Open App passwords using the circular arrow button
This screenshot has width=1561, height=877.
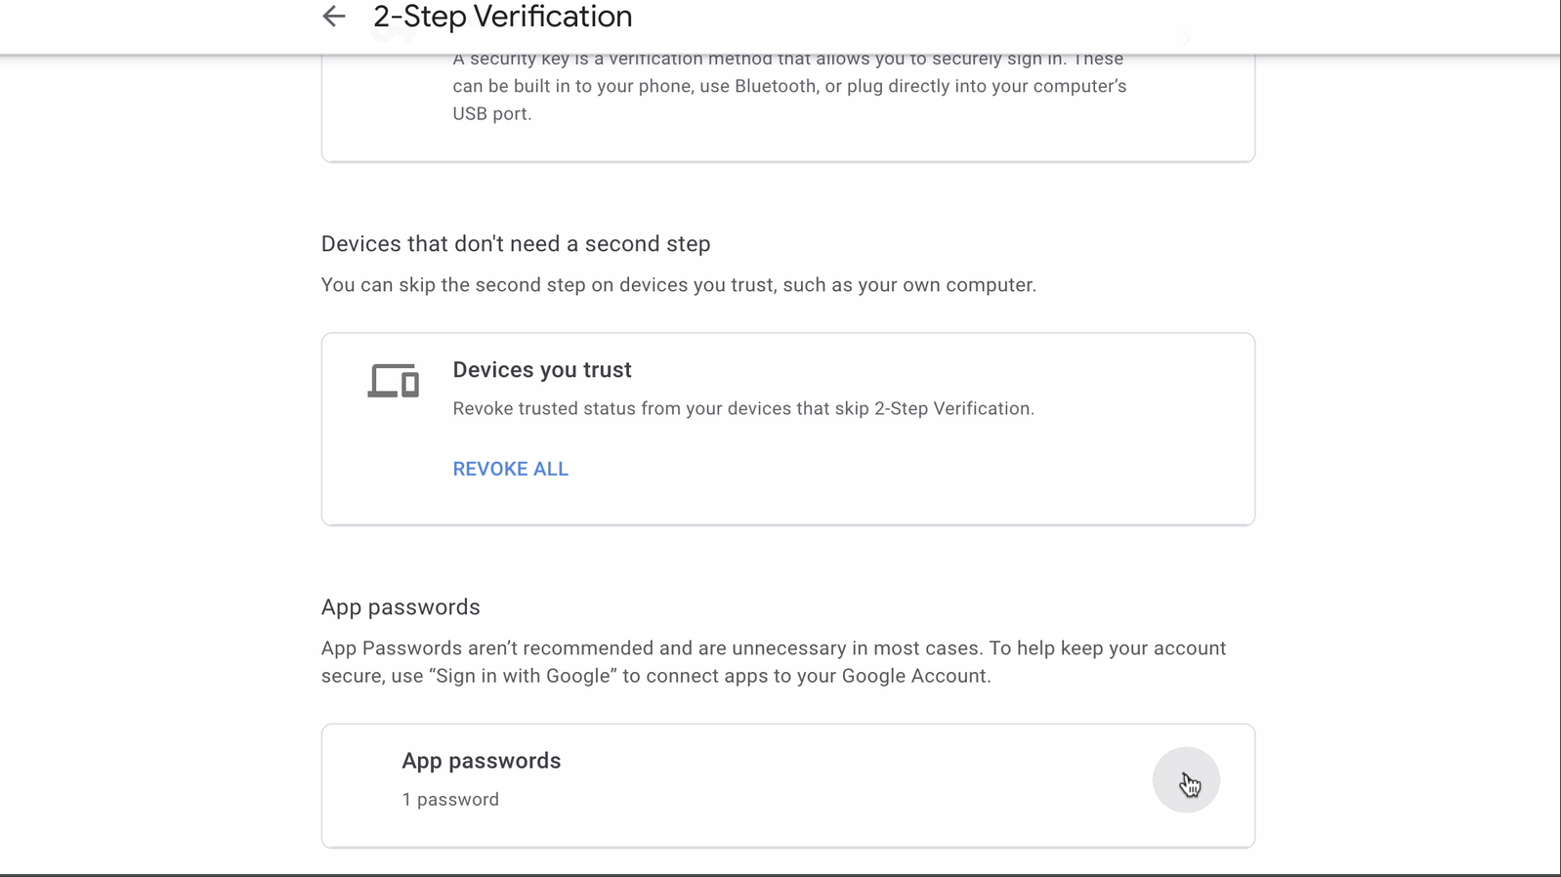(x=1186, y=780)
